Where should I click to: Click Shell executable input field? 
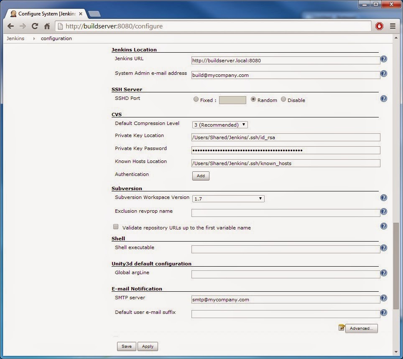point(286,249)
